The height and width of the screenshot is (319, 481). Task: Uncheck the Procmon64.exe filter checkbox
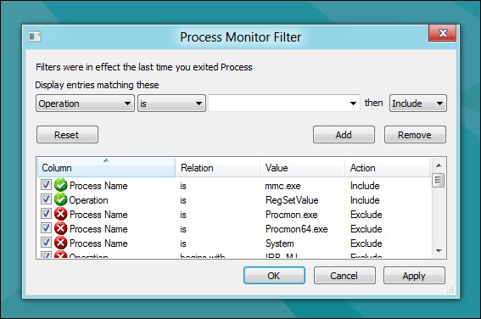tap(46, 228)
